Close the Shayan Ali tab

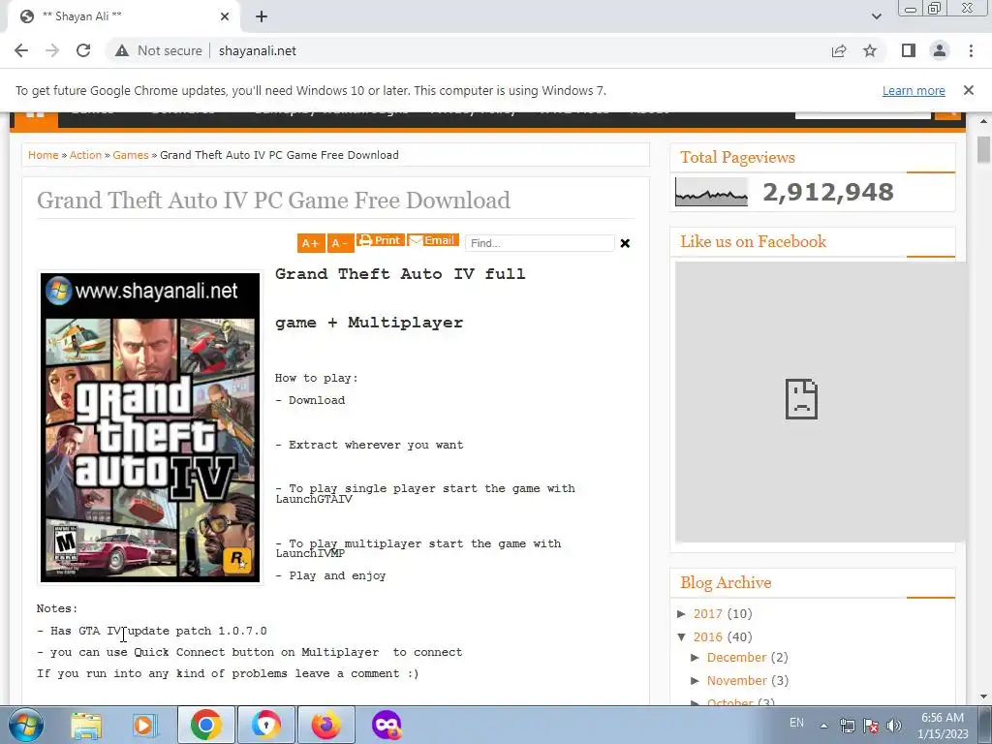click(225, 16)
